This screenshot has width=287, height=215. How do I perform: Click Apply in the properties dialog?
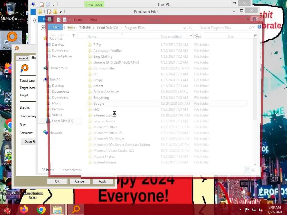pyautogui.click(x=103, y=181)
